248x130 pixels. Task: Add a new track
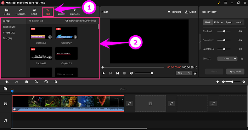(5, 89)
